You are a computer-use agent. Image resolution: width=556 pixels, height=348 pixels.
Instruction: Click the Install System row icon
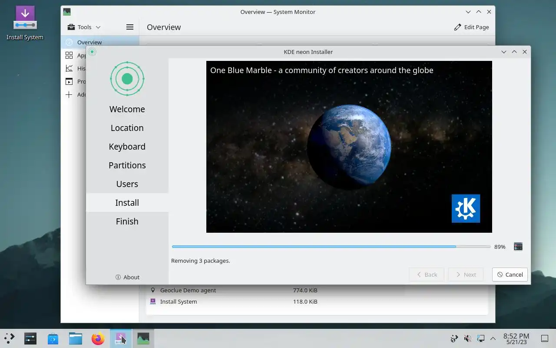click(153, 301)
